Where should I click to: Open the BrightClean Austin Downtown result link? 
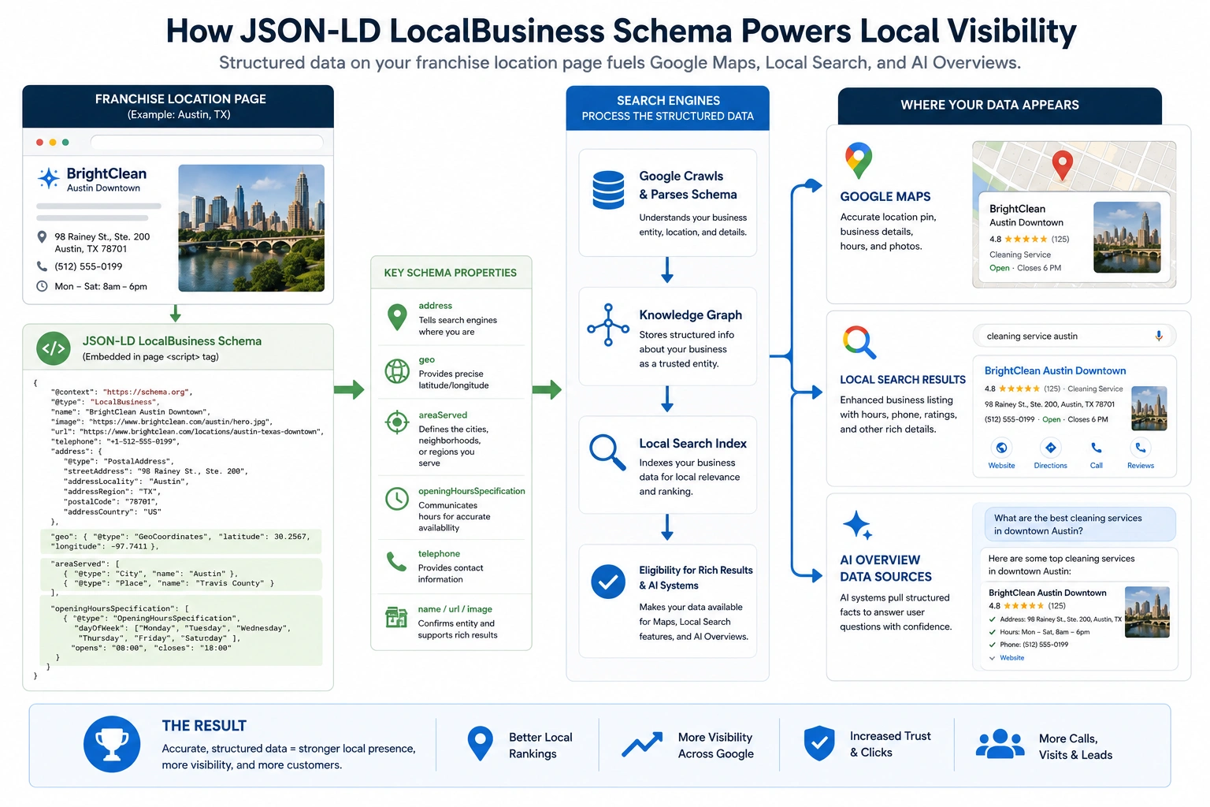point(1055,370)
